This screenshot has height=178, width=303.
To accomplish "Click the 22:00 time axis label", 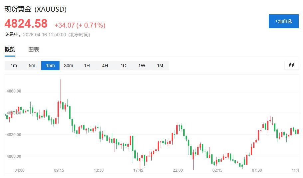I will click(x=178, y=170).
